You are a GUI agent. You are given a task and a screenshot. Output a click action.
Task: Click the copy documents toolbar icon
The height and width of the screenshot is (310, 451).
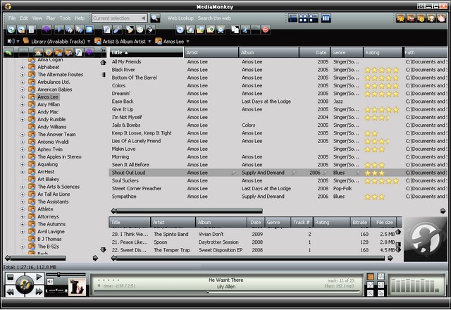[235, 30]
